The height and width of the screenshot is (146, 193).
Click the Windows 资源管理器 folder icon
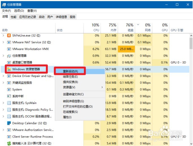click(9, 69)
